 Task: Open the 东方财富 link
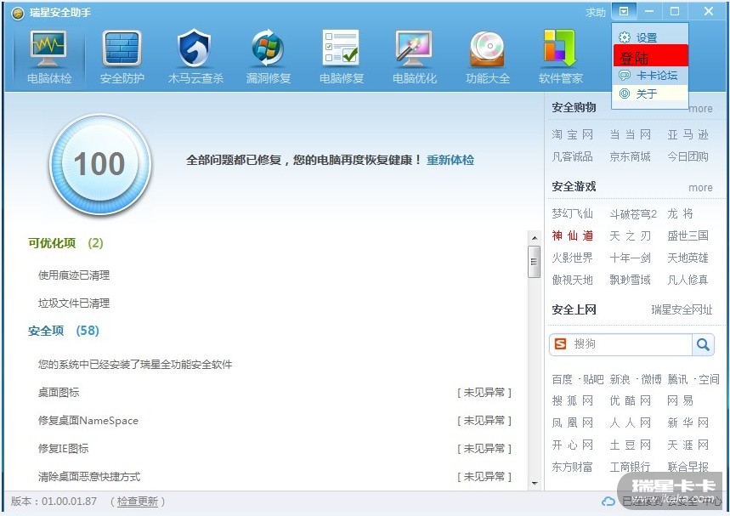[x=572, y=467]
